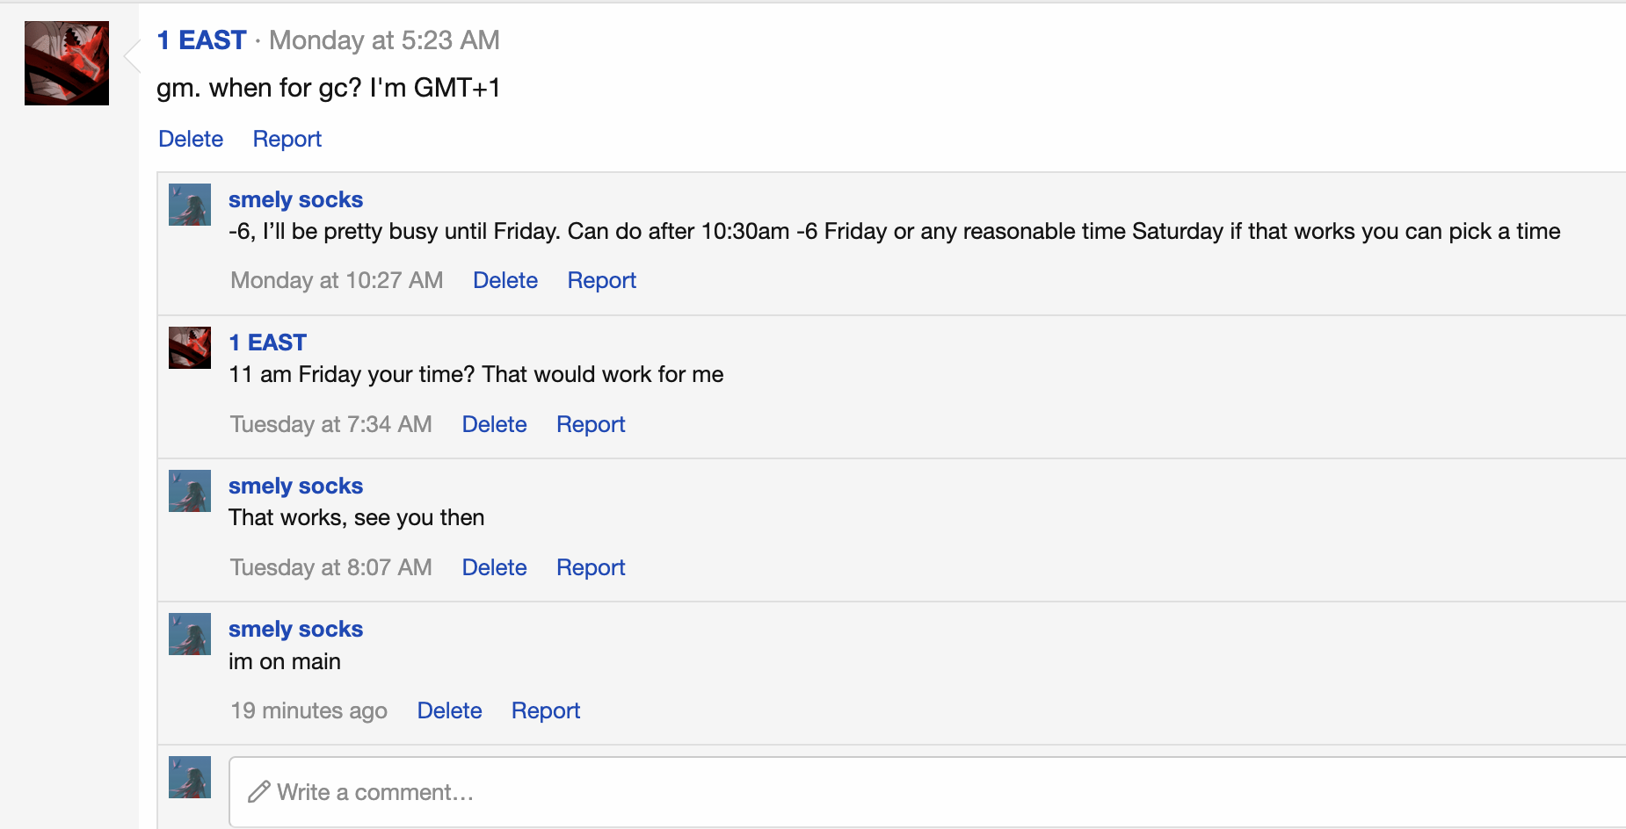Viewport: 1626px width, 829px height.
Task: Report the Tuesday 8:07 AM comment
Action: [591, 567]
